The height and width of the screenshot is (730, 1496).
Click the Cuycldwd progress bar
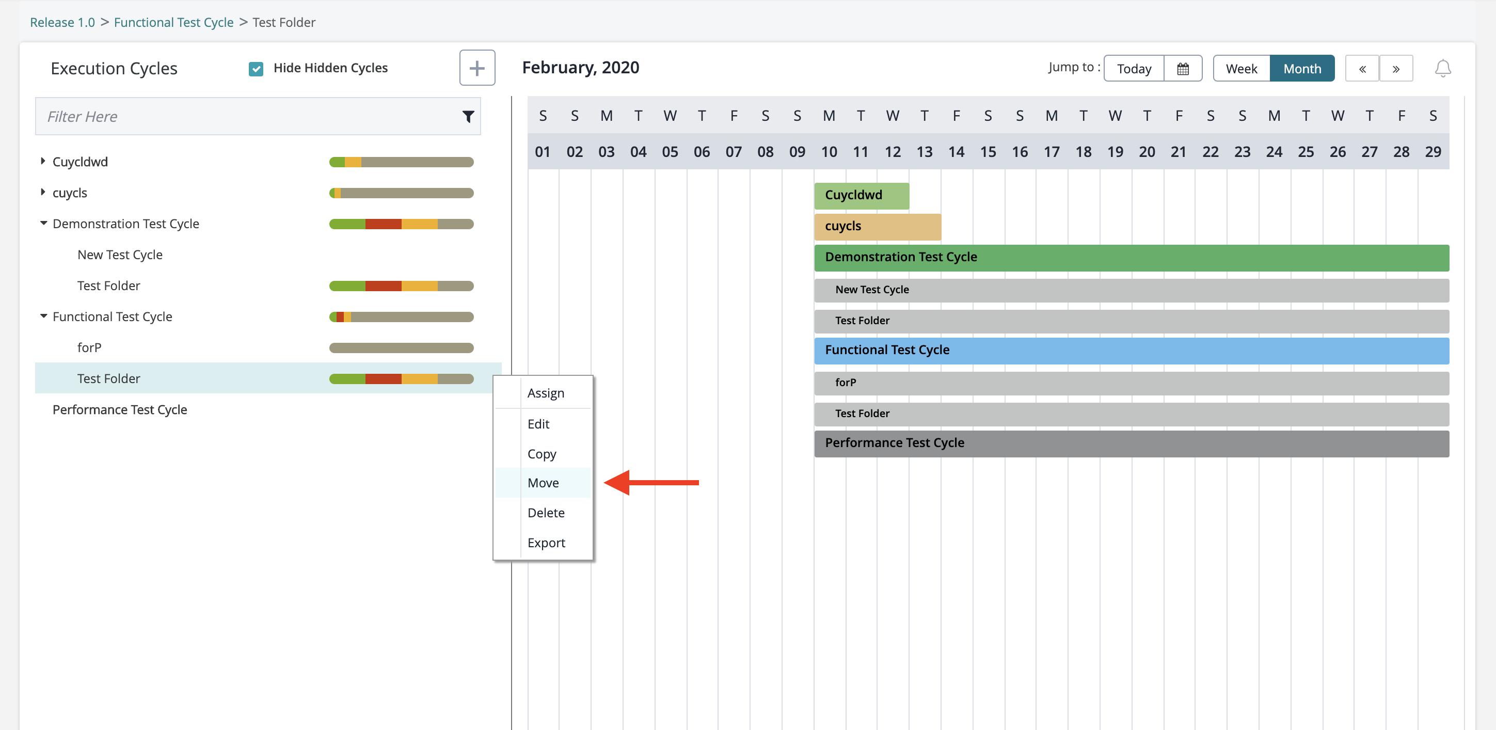coord(401,162)
